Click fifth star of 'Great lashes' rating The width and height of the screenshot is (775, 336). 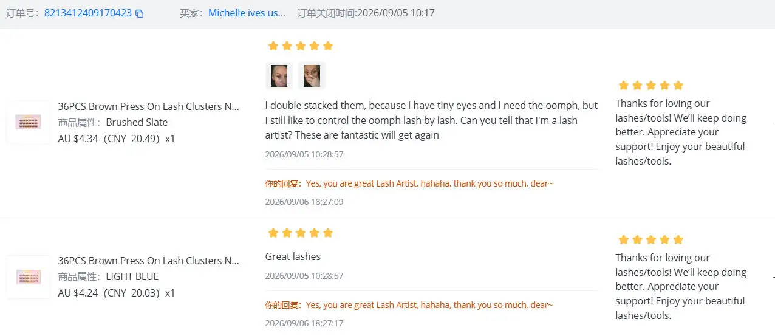(x=328, y=233)
